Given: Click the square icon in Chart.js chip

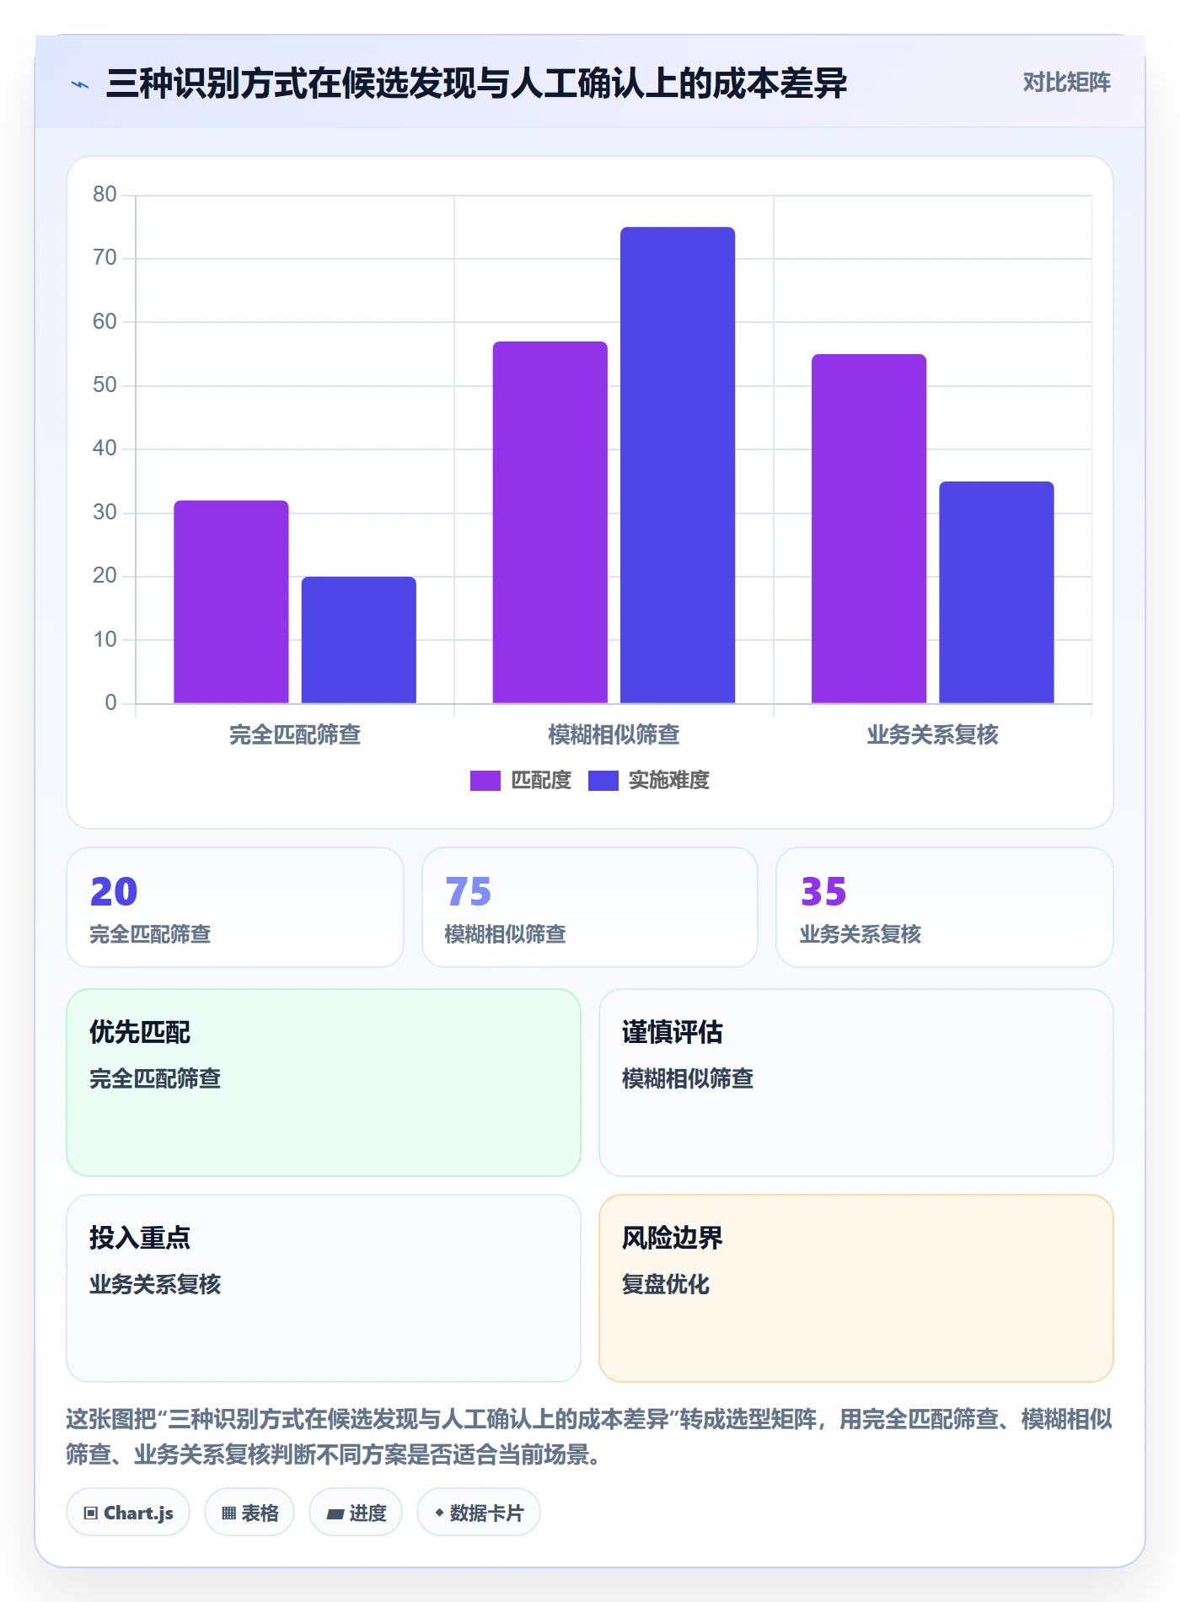Looking at the screenshot, I should tap(91, 1513).
